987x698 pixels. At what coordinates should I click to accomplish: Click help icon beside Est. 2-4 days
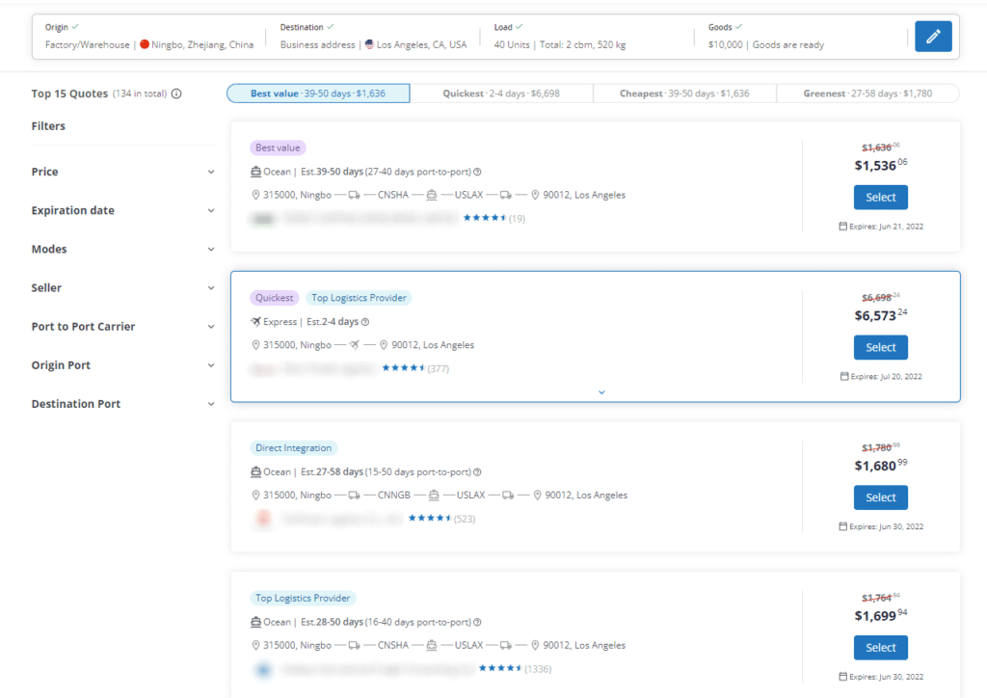(365, 322)
